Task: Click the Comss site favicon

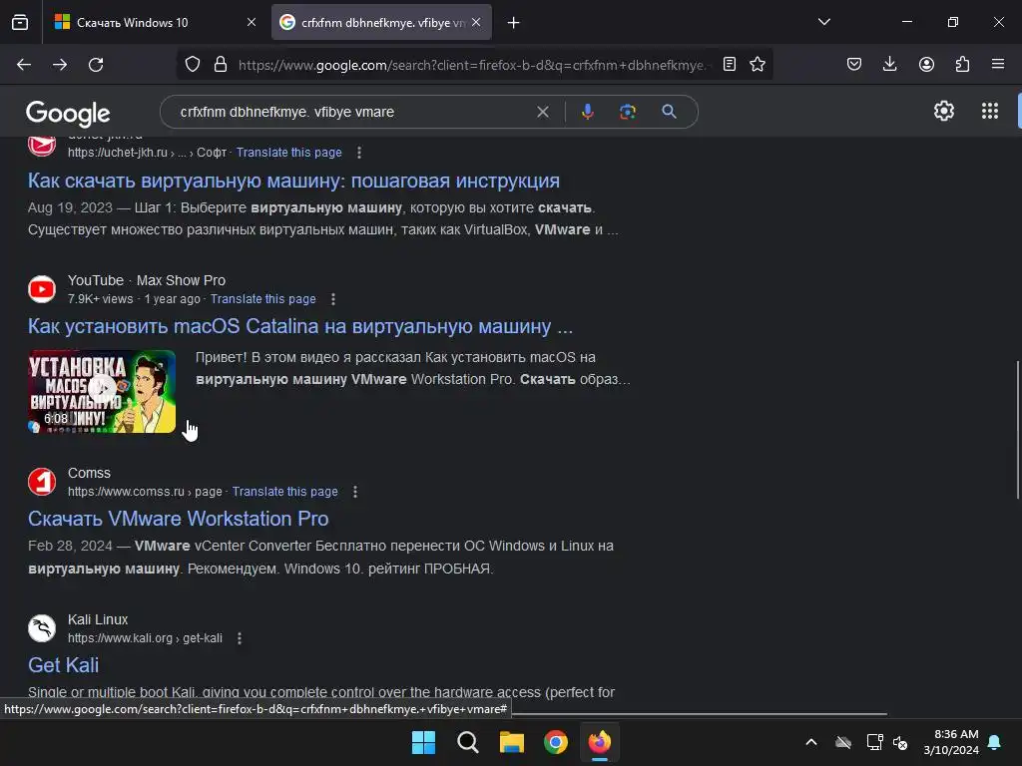Action: coord(42,482)
